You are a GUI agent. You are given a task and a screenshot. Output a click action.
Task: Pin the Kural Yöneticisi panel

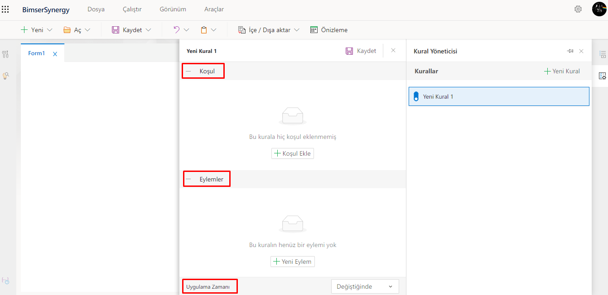(x=570, y=51)
